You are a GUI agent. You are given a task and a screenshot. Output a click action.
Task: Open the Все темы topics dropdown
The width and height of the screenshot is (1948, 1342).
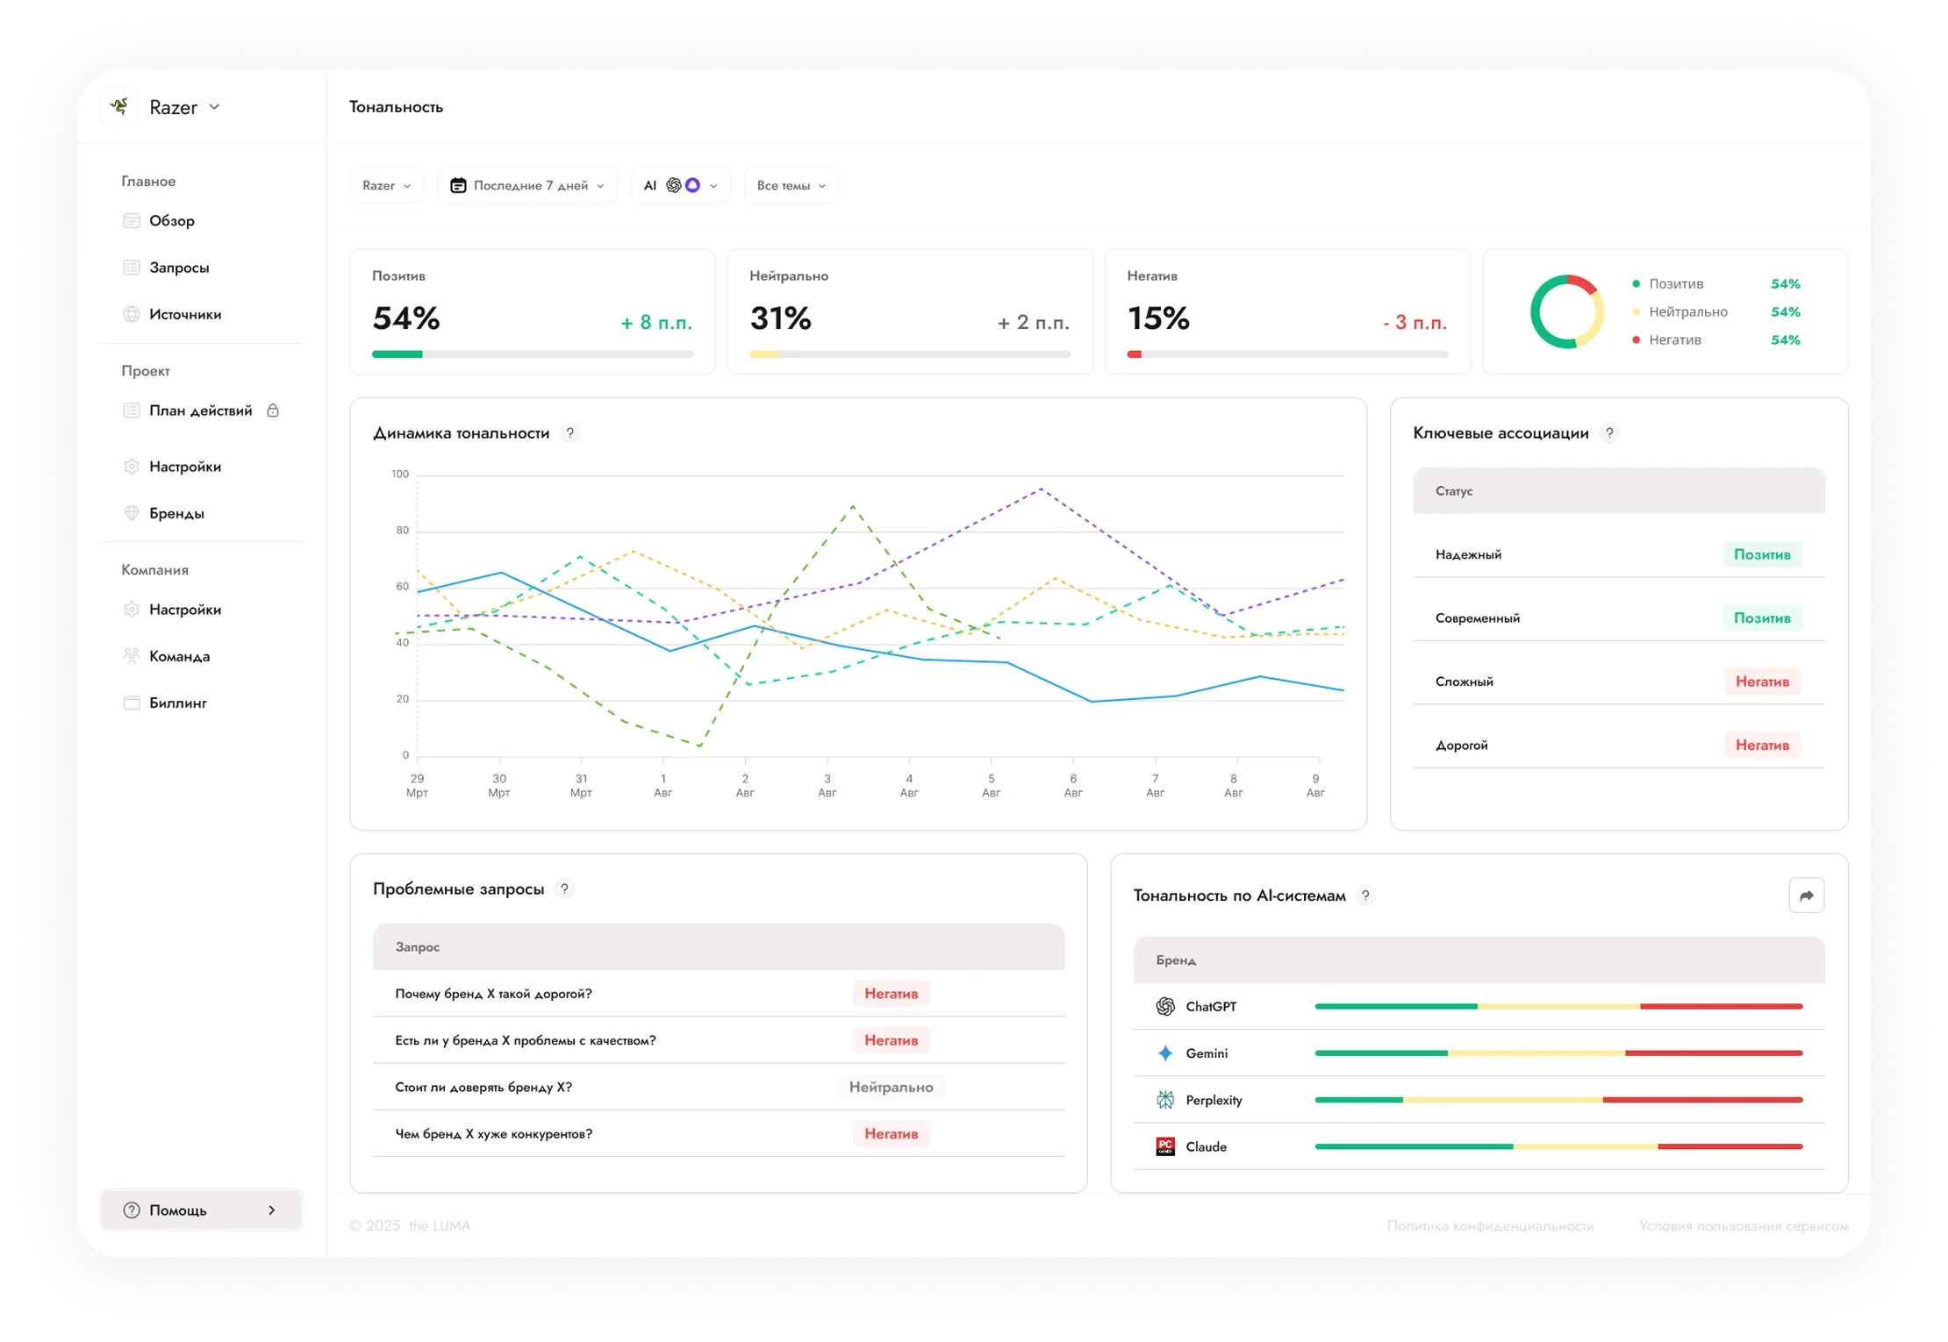pyautogui.click(x=791, y=186)
